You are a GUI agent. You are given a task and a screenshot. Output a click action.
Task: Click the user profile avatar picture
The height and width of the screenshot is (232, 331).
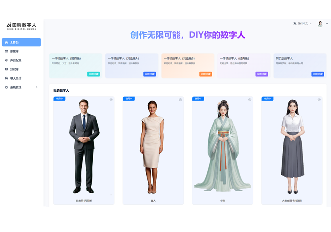tap(320, 24)
